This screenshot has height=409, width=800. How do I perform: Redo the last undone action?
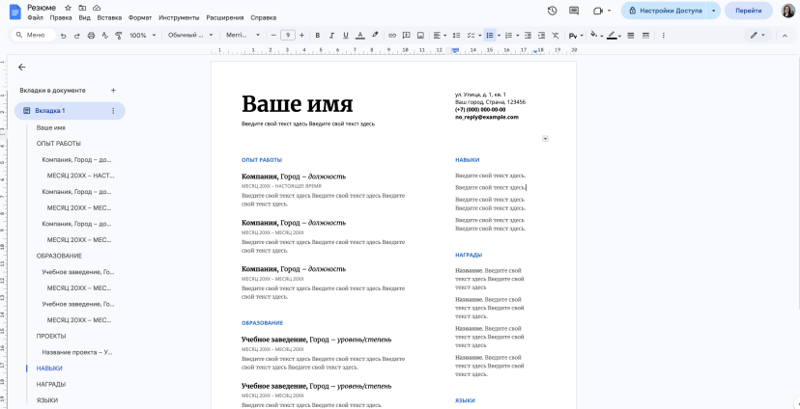coord(77,35)
